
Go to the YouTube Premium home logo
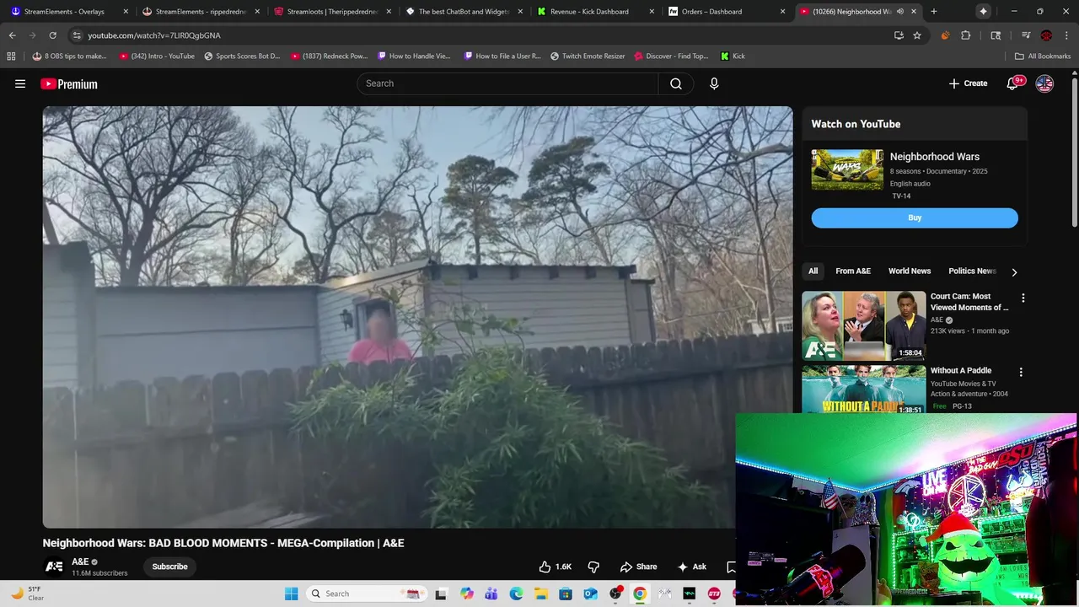(x=69, y=83)
